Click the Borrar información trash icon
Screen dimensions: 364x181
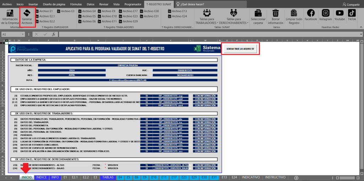(275, 17)
